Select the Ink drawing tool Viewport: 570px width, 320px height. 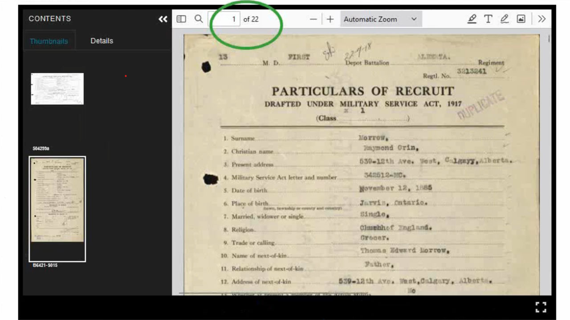(x=505, y=19)
